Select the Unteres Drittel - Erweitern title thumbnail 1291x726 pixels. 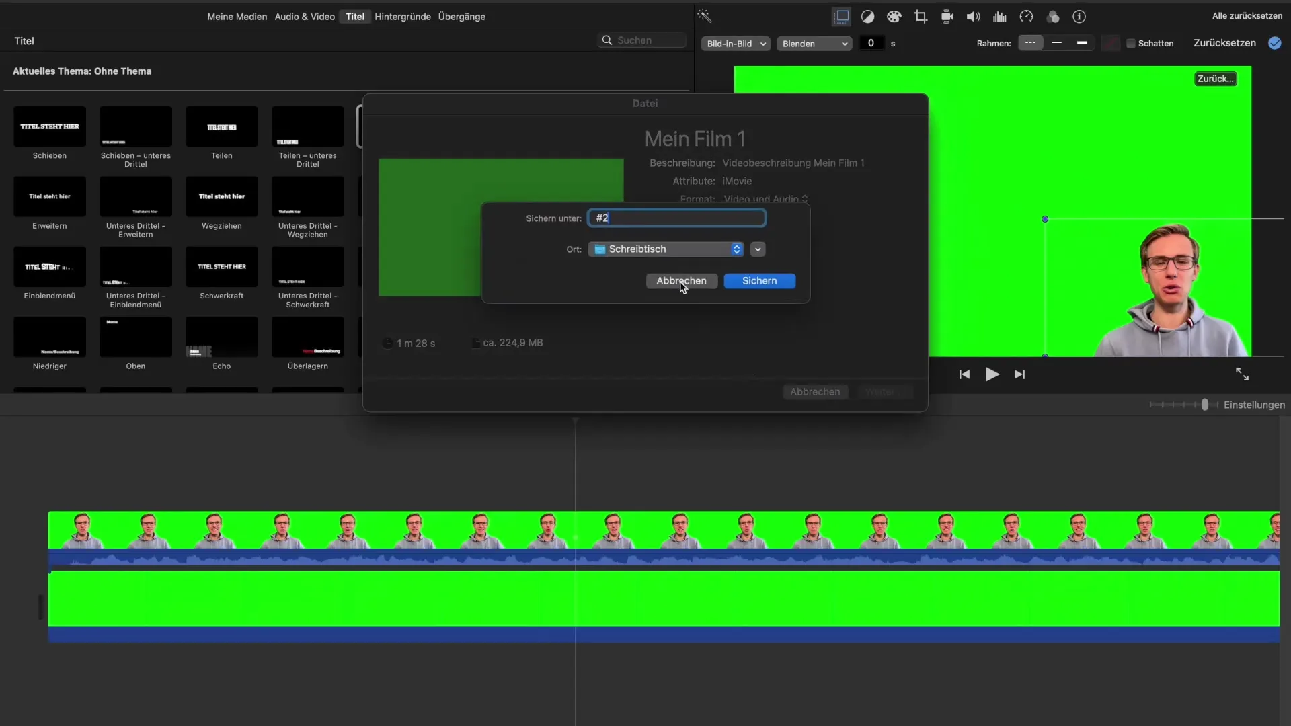136,196
